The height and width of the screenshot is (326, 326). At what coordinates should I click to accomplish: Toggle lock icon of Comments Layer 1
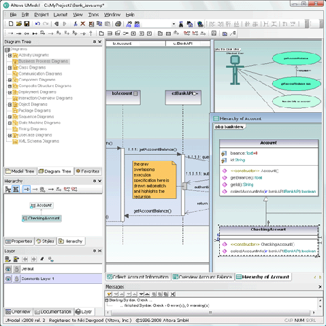[16, 278]
